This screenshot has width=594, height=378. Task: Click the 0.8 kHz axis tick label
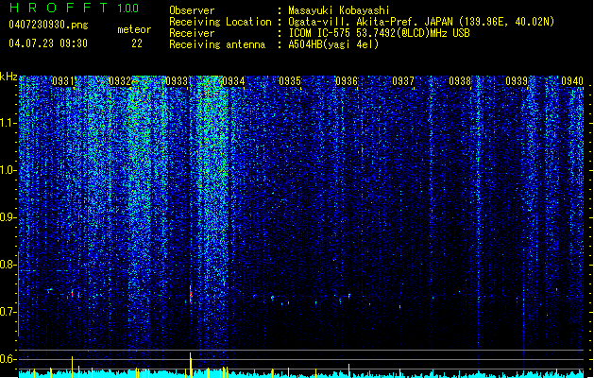pyautogui.click(x=8, y=265)
